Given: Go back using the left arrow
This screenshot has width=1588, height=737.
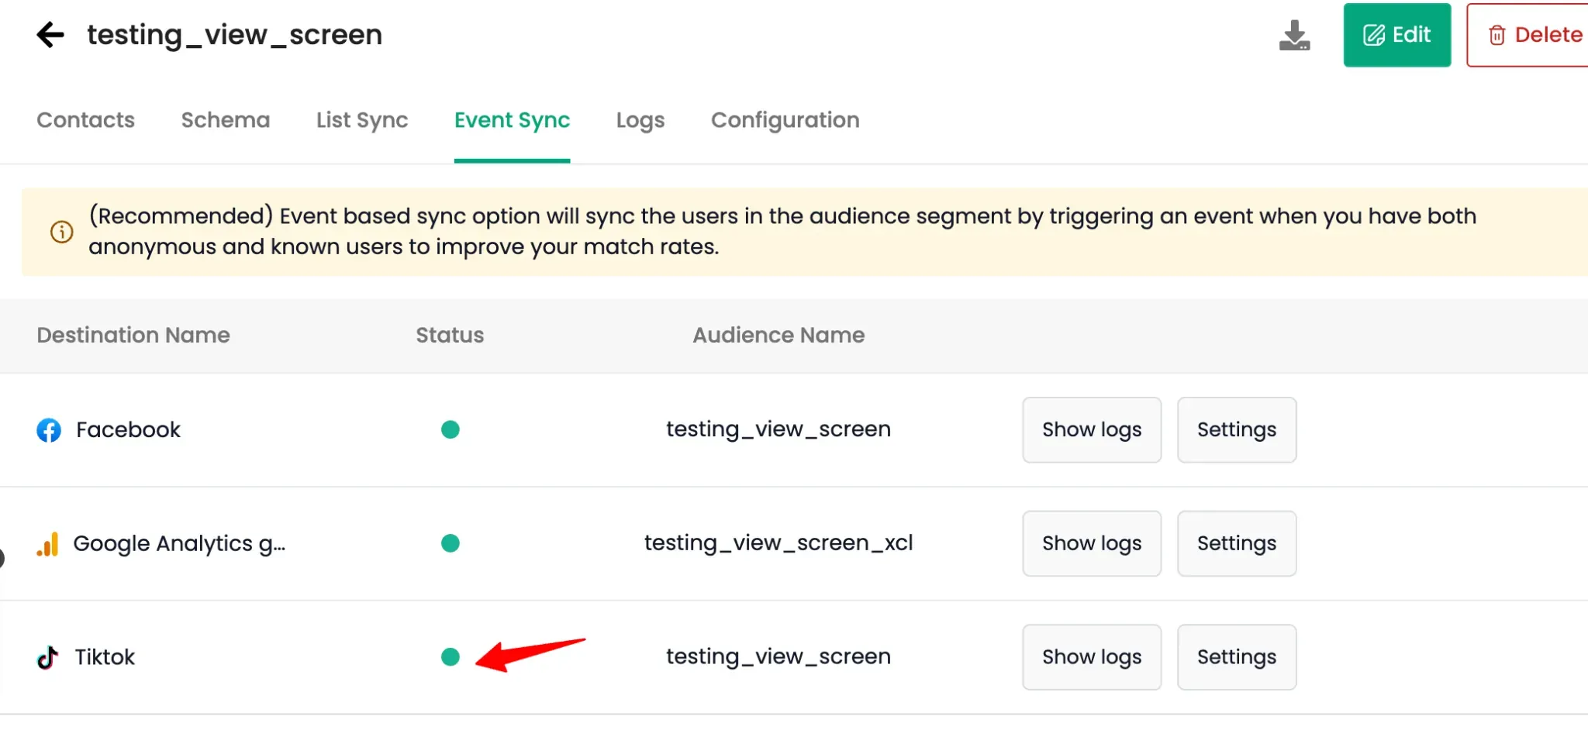Looking at the screenshot, I should tap(50, 35).
